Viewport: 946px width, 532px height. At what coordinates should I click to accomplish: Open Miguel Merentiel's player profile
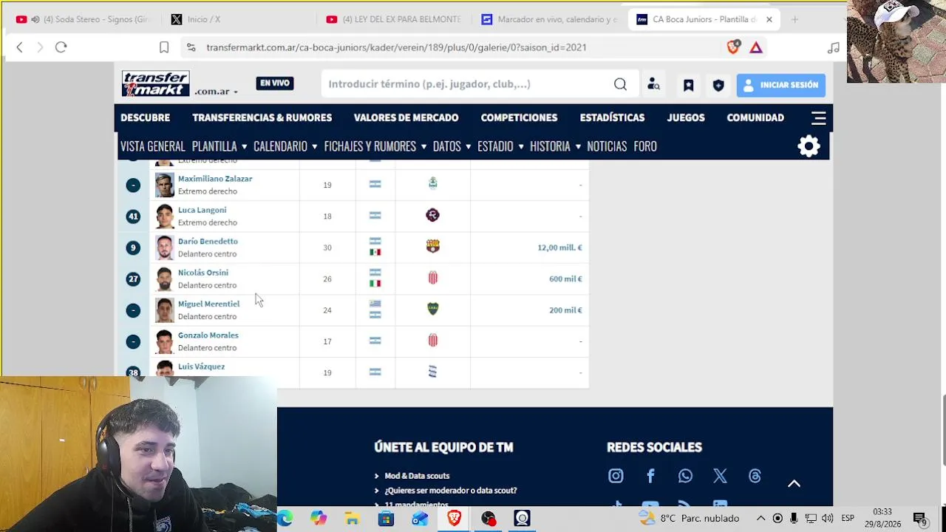208,304
